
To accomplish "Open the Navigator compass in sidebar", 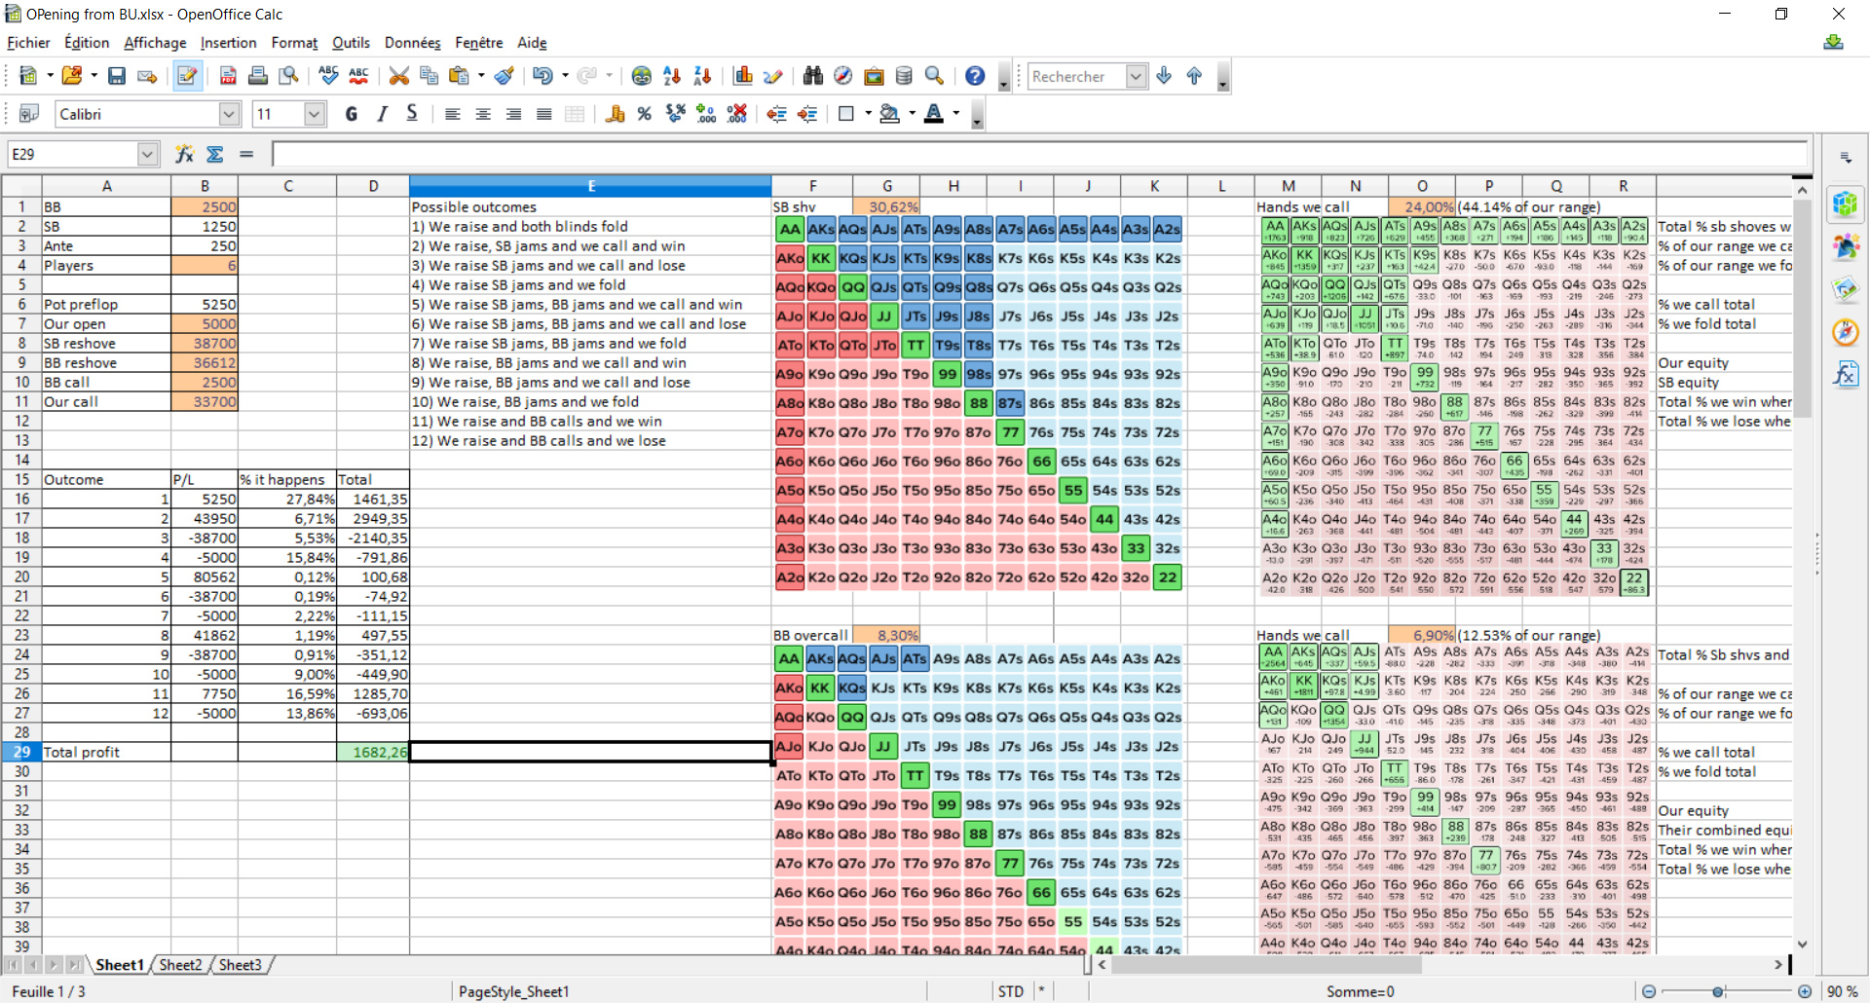I will click(x=1845, y=332).
